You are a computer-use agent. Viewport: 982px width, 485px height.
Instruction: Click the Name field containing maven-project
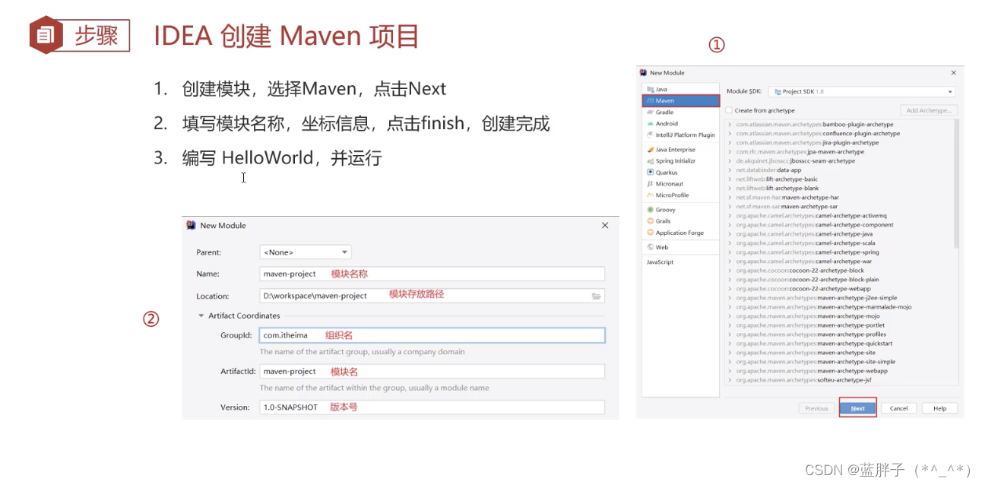432,274
